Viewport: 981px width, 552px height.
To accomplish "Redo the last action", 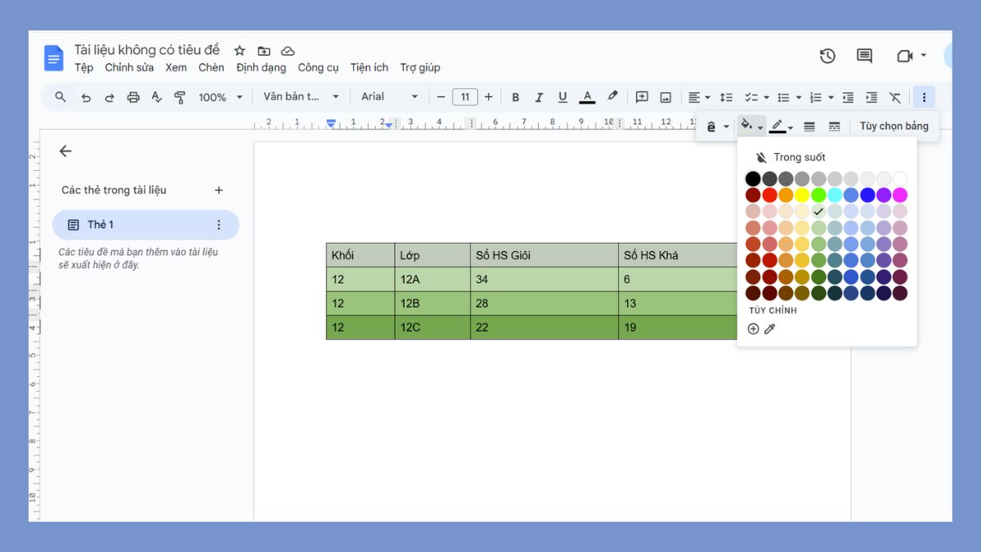I will pyautogui.click(x=109, y=97).
